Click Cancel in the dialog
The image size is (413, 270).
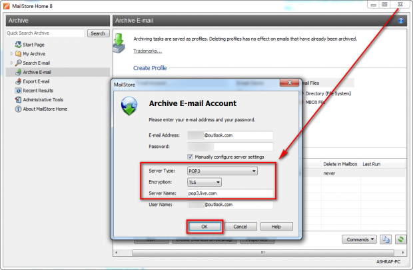tap(240, 227)
